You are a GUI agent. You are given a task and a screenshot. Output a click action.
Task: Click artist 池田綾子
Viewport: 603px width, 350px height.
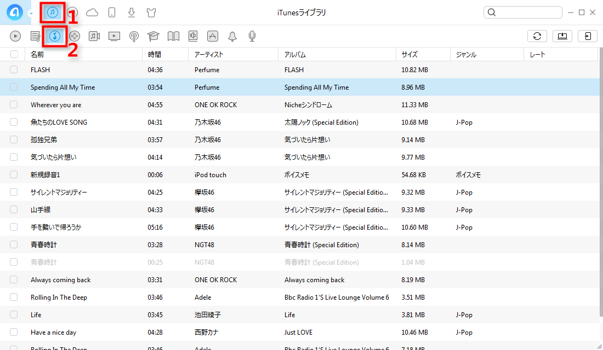[x=208, y=314]
